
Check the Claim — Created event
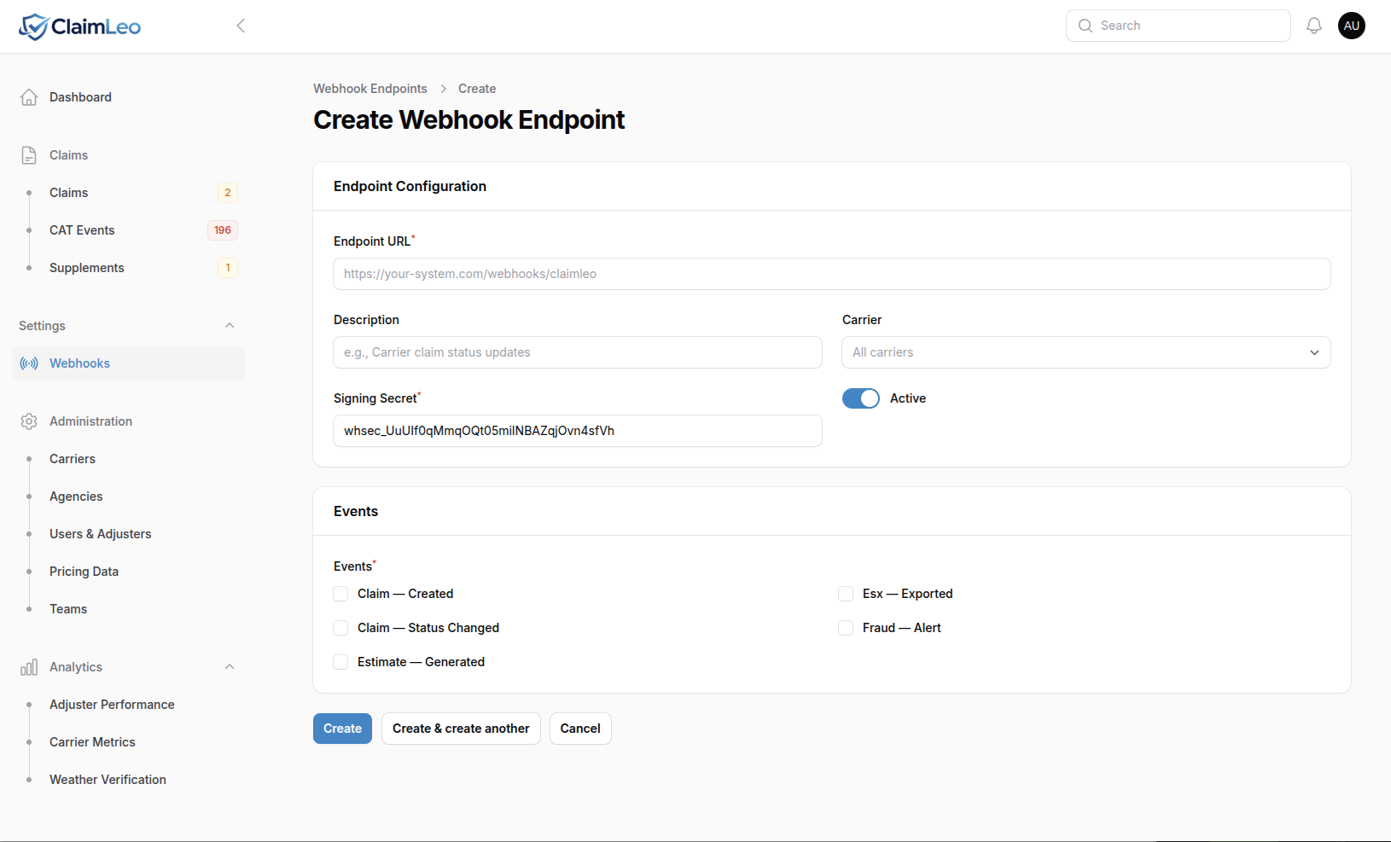point(340,593)
